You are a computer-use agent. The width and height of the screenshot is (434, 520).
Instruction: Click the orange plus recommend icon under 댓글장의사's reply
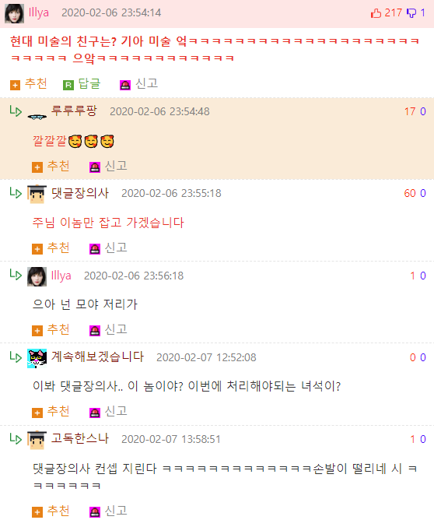pos(37,249)
